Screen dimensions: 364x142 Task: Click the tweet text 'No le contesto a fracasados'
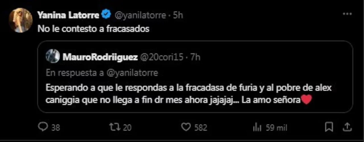tap(94, 29)
